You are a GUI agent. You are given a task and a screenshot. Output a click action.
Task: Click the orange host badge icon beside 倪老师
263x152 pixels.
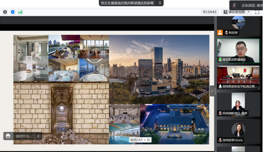pos(220,33)
